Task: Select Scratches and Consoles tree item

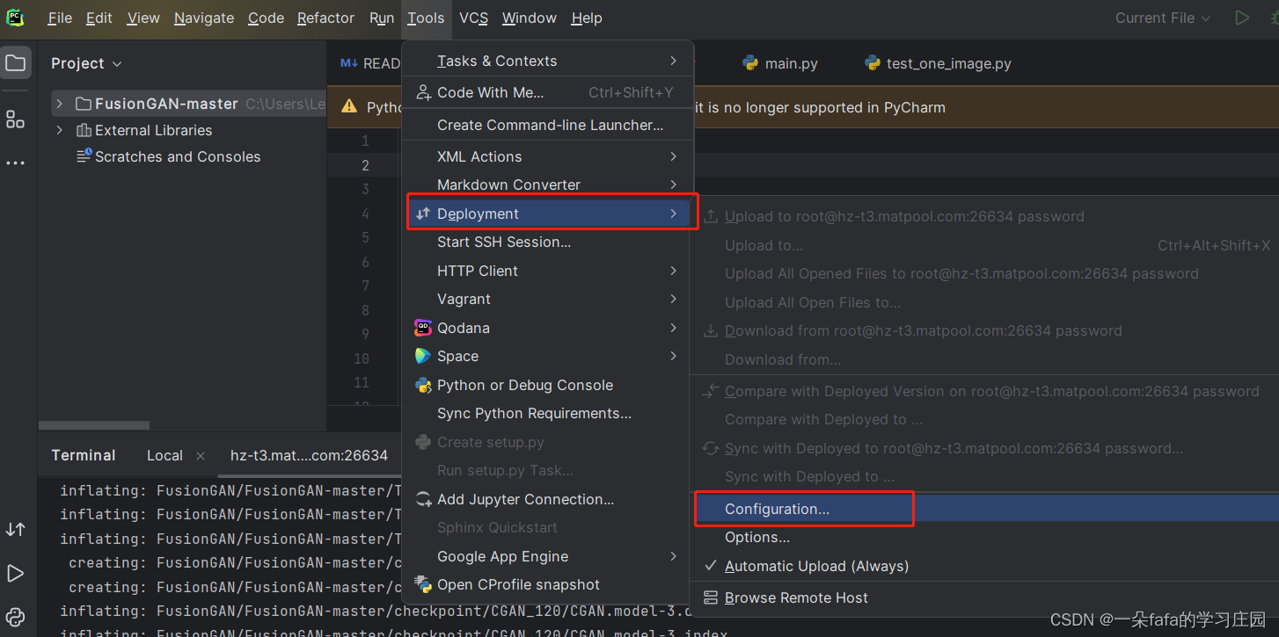Action: [x=178, y=156]
